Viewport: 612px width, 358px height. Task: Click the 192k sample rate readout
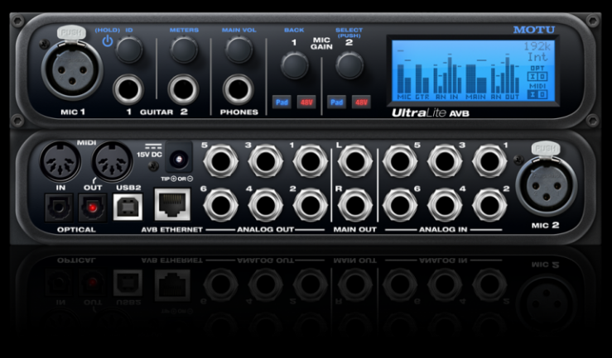click(x=537, y=46)
